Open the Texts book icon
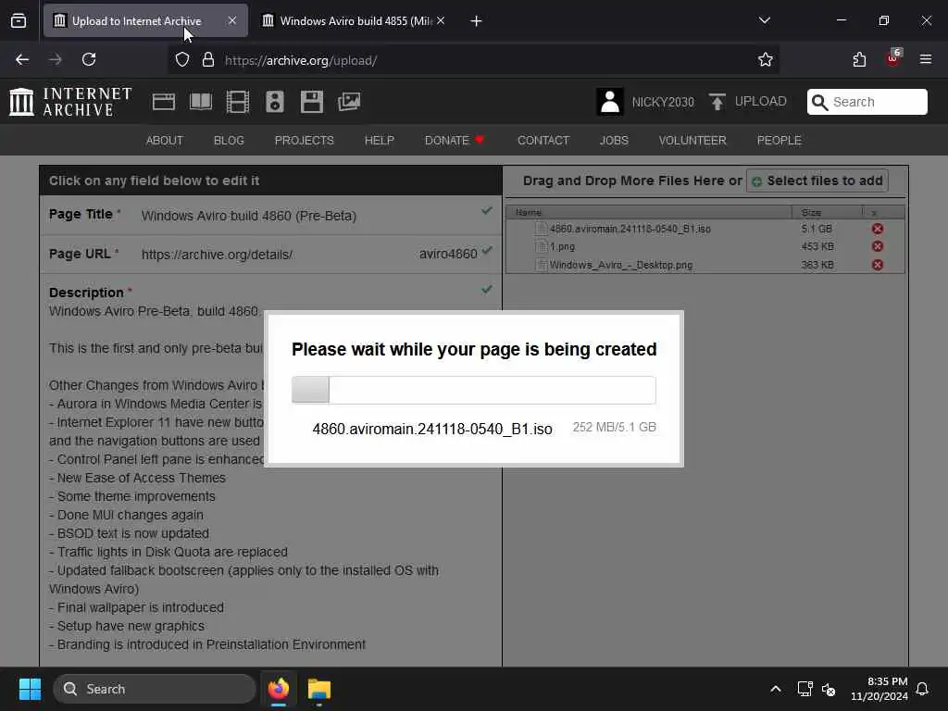The width and height of the screenshot is (948, 711). tap(201, 102)
